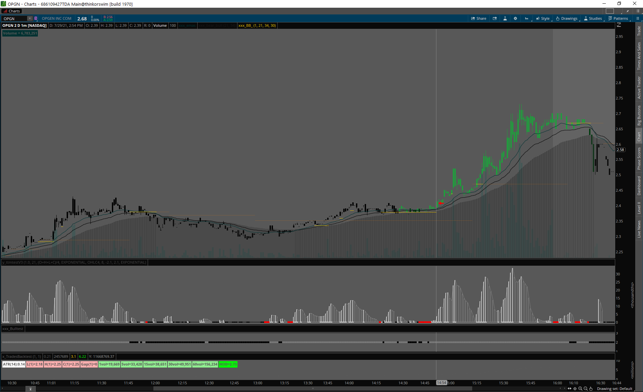
Task: Toggle the price axis scale icon
Action: [619, 25]
